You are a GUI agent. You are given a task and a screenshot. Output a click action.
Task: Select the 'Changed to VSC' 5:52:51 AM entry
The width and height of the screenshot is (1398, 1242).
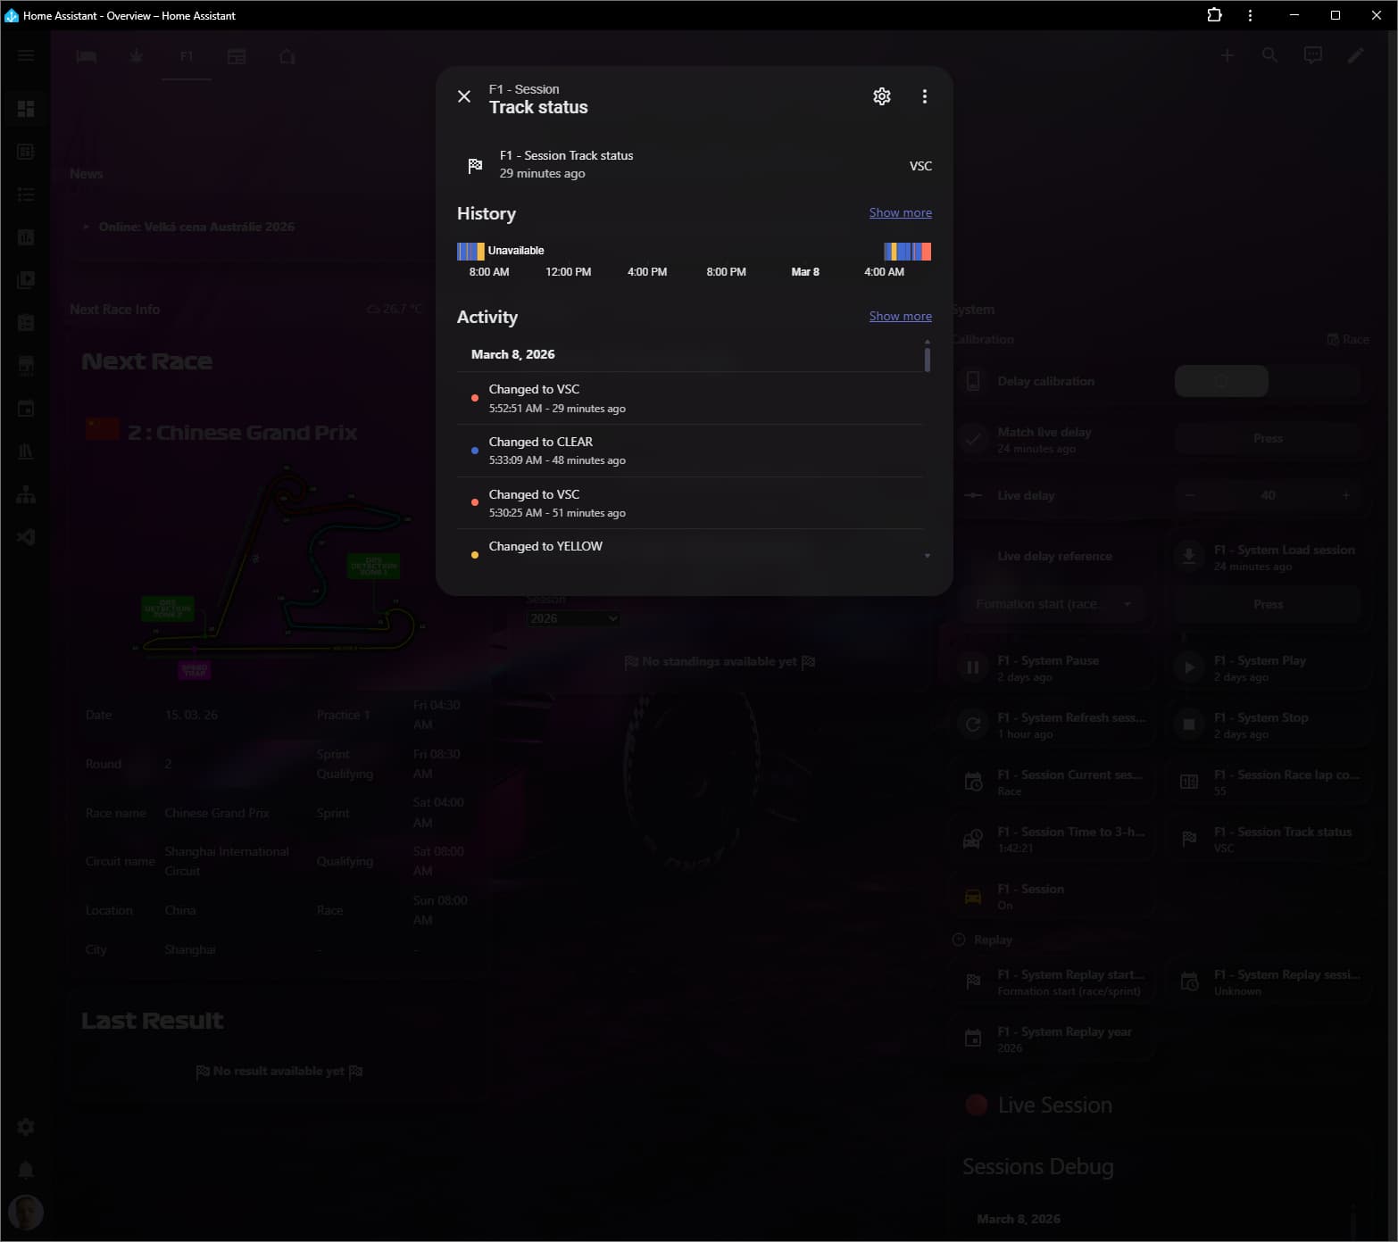689,398
